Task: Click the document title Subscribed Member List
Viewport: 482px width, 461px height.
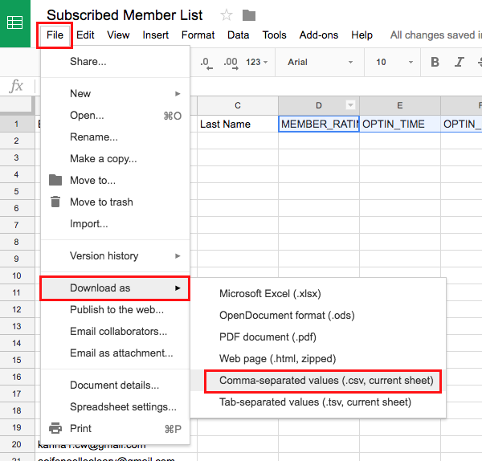Action: click(125, 15)
